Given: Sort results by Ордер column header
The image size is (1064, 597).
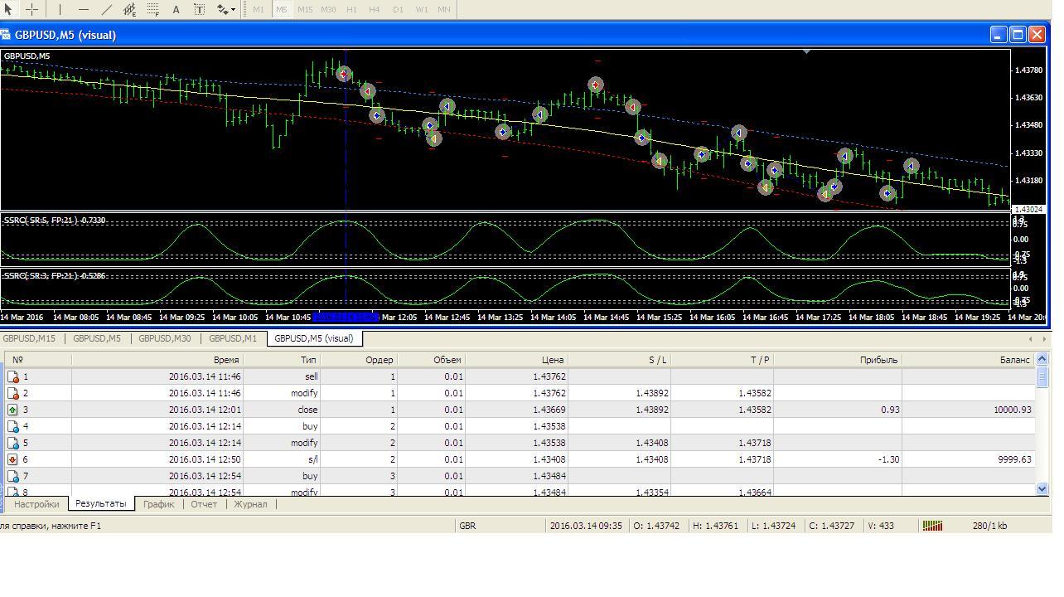Looking at the screenshot, I should [358, 360].
